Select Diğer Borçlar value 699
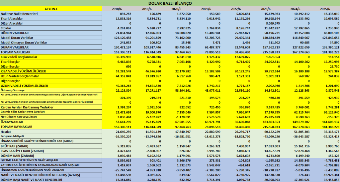The height and width of the screenshot is (182, 340). pos(129,66)
